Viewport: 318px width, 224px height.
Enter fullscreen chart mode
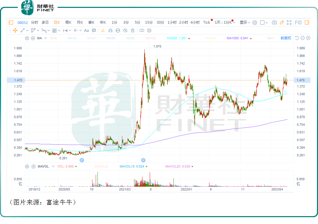(290, 23)
